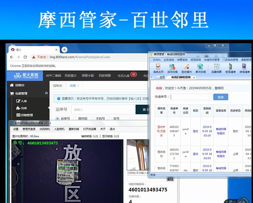The width and height of the screenshot is (253, 203).
Task: Click the 快递单号 column header
Action: coord(174,111)
